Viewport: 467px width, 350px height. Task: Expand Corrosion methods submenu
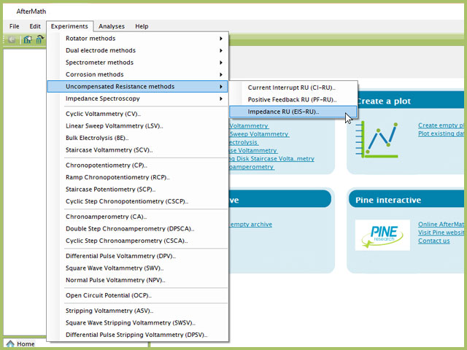tap(138, 74)
